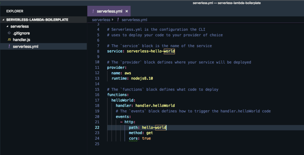Click the serverless breadcrumb folder
The height and width of the screenshot is (155, 304).
[x=101, y=20]
